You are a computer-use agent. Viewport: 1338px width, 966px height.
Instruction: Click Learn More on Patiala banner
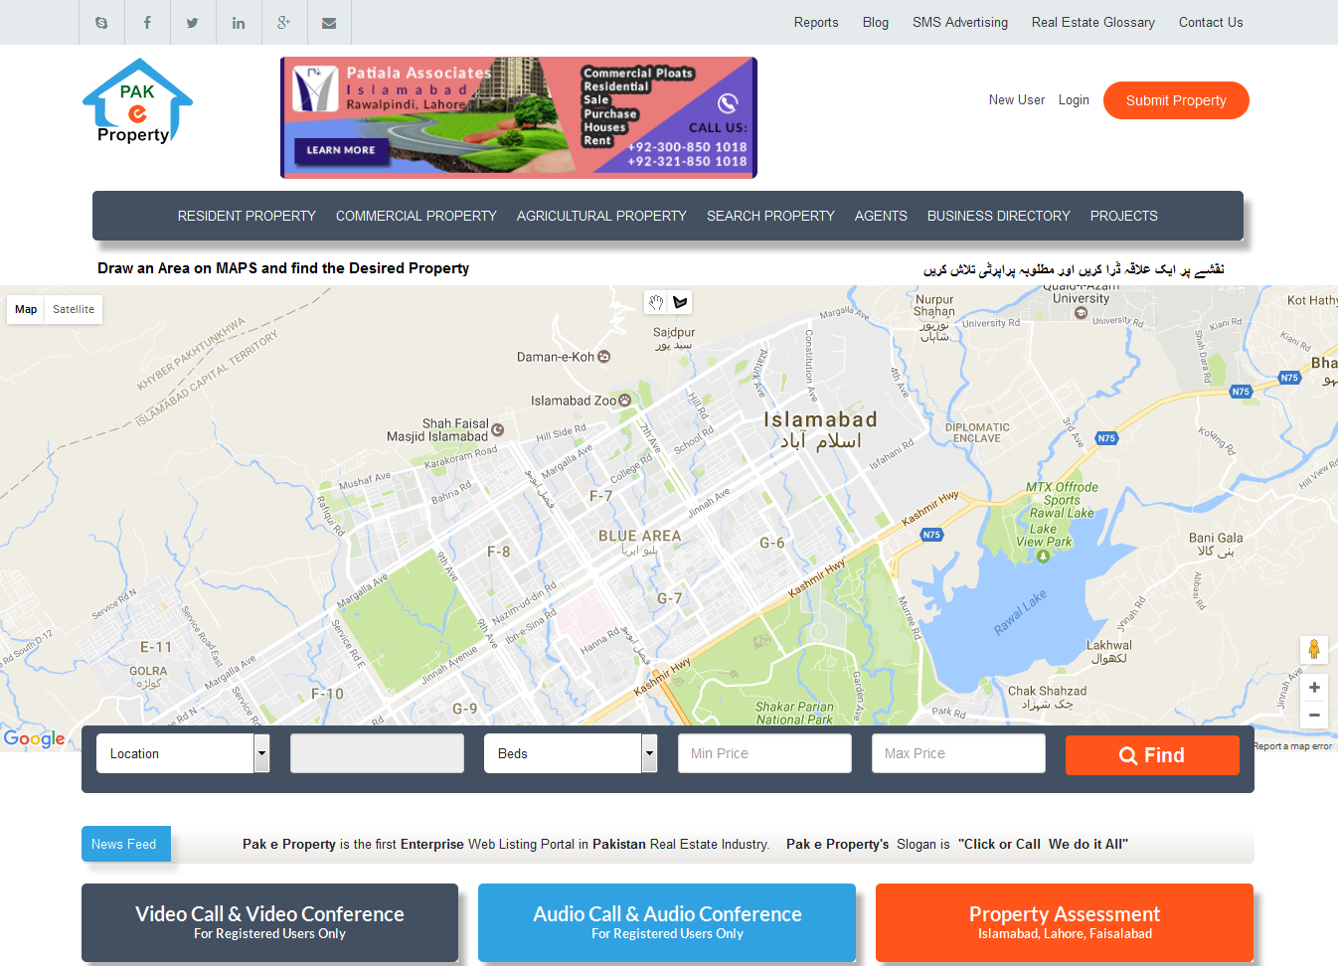click(341, 150)
